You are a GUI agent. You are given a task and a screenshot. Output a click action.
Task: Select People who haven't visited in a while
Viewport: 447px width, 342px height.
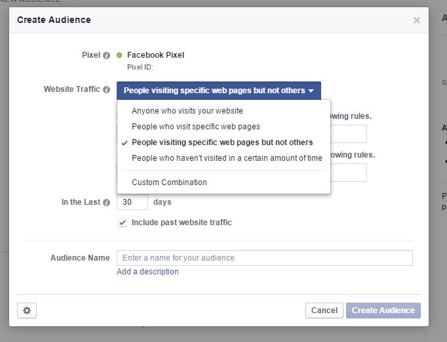pyautogui.click(x=227, y=158)
